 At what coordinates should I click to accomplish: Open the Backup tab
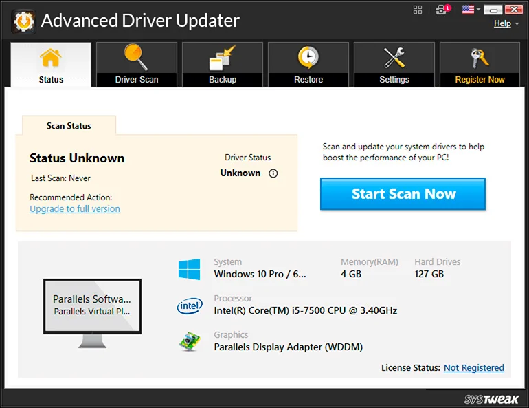pos(223,65)
